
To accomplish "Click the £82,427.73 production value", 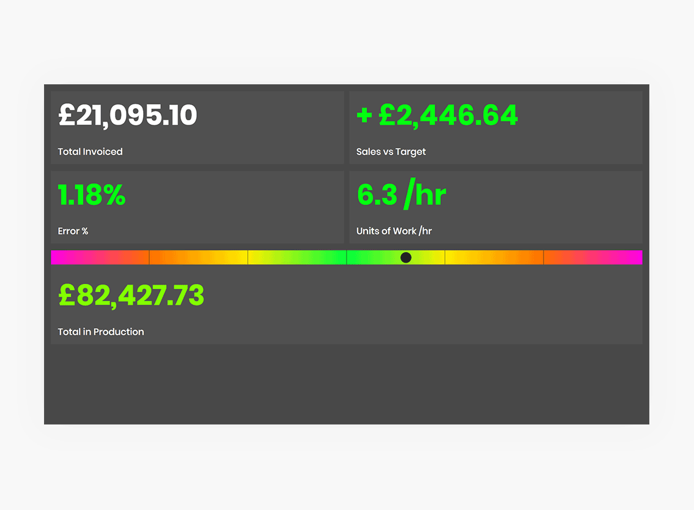I will [131, 295].
